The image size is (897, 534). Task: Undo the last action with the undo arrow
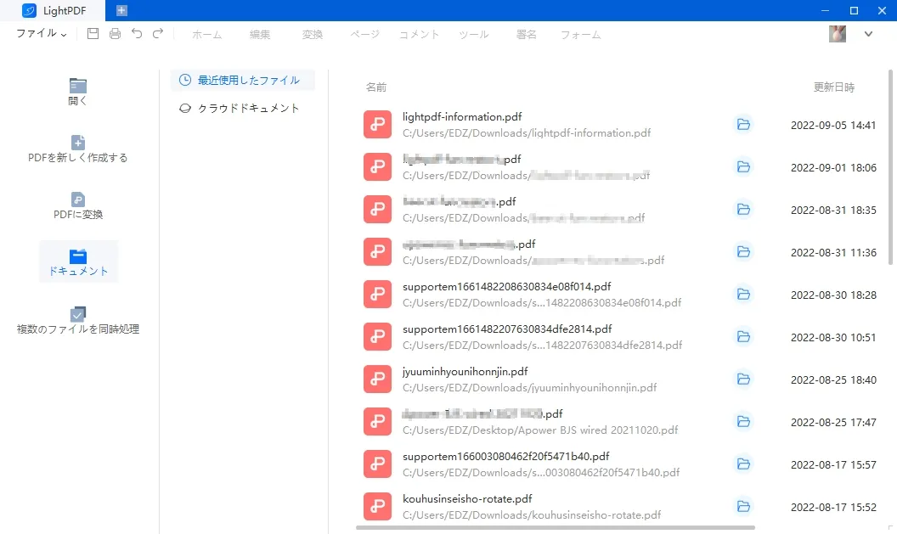coord(136,34)
